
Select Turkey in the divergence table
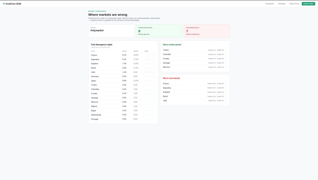(123, 85)
